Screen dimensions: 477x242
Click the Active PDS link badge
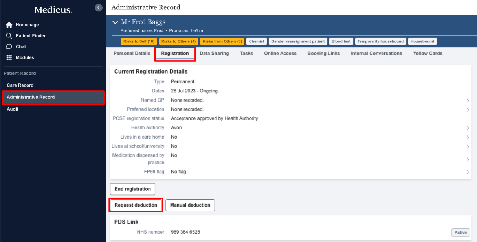click(x=460, y=233)
